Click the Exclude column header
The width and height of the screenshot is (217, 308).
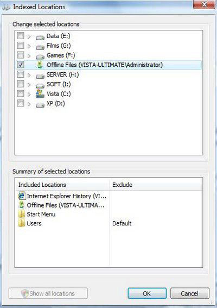[x=155, y=185]
